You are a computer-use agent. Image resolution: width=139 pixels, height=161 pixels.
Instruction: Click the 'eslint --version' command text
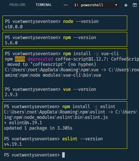pyautogui.click(x=82, y=139)
